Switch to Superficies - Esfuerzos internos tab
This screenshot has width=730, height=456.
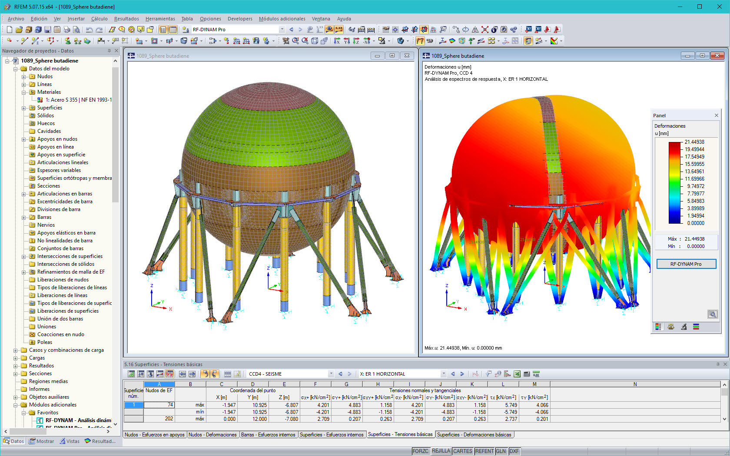pos(332,434)
